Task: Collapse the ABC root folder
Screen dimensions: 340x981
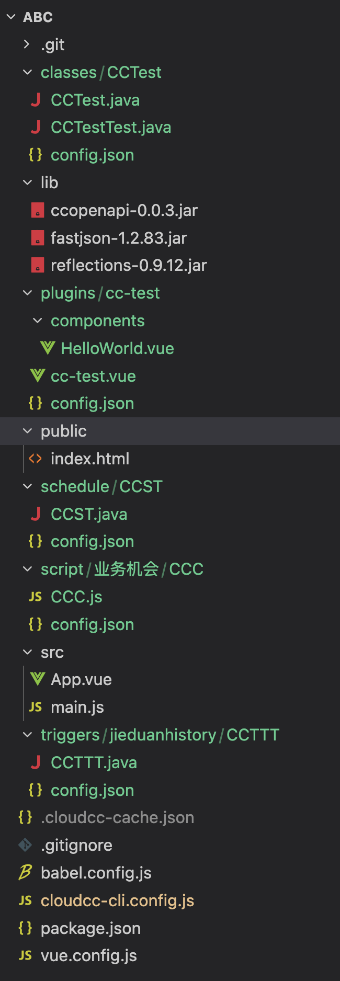Action: (x=11, y=17)
